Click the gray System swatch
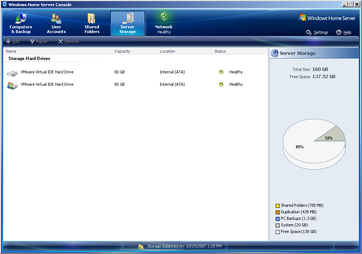362x254 pixels. [x=278, y=225]
